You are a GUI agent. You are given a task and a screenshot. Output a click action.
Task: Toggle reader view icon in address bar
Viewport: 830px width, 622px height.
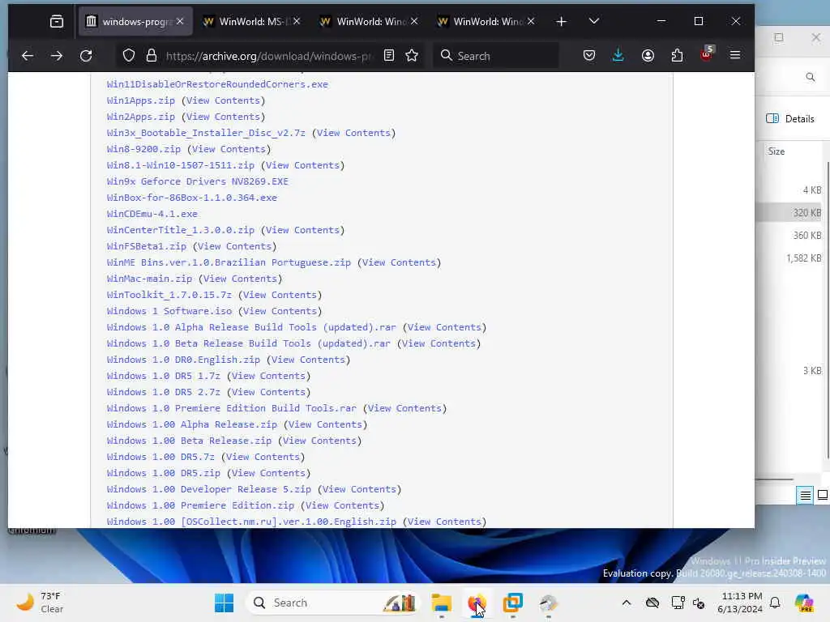click(x=389, y=56)
